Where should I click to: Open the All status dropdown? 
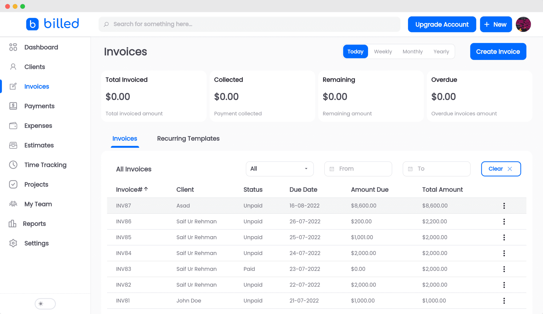(279, 169)
